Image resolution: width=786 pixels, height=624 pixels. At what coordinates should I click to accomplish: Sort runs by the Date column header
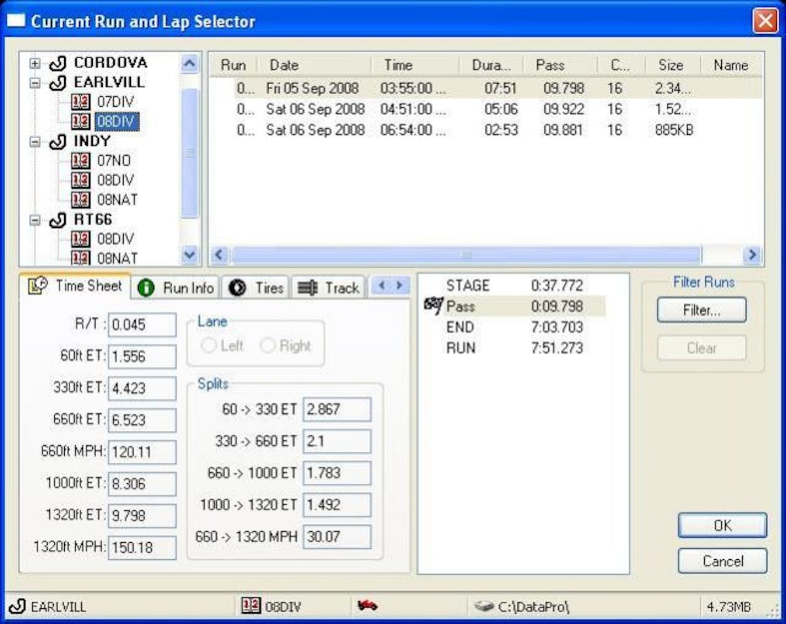313,65
